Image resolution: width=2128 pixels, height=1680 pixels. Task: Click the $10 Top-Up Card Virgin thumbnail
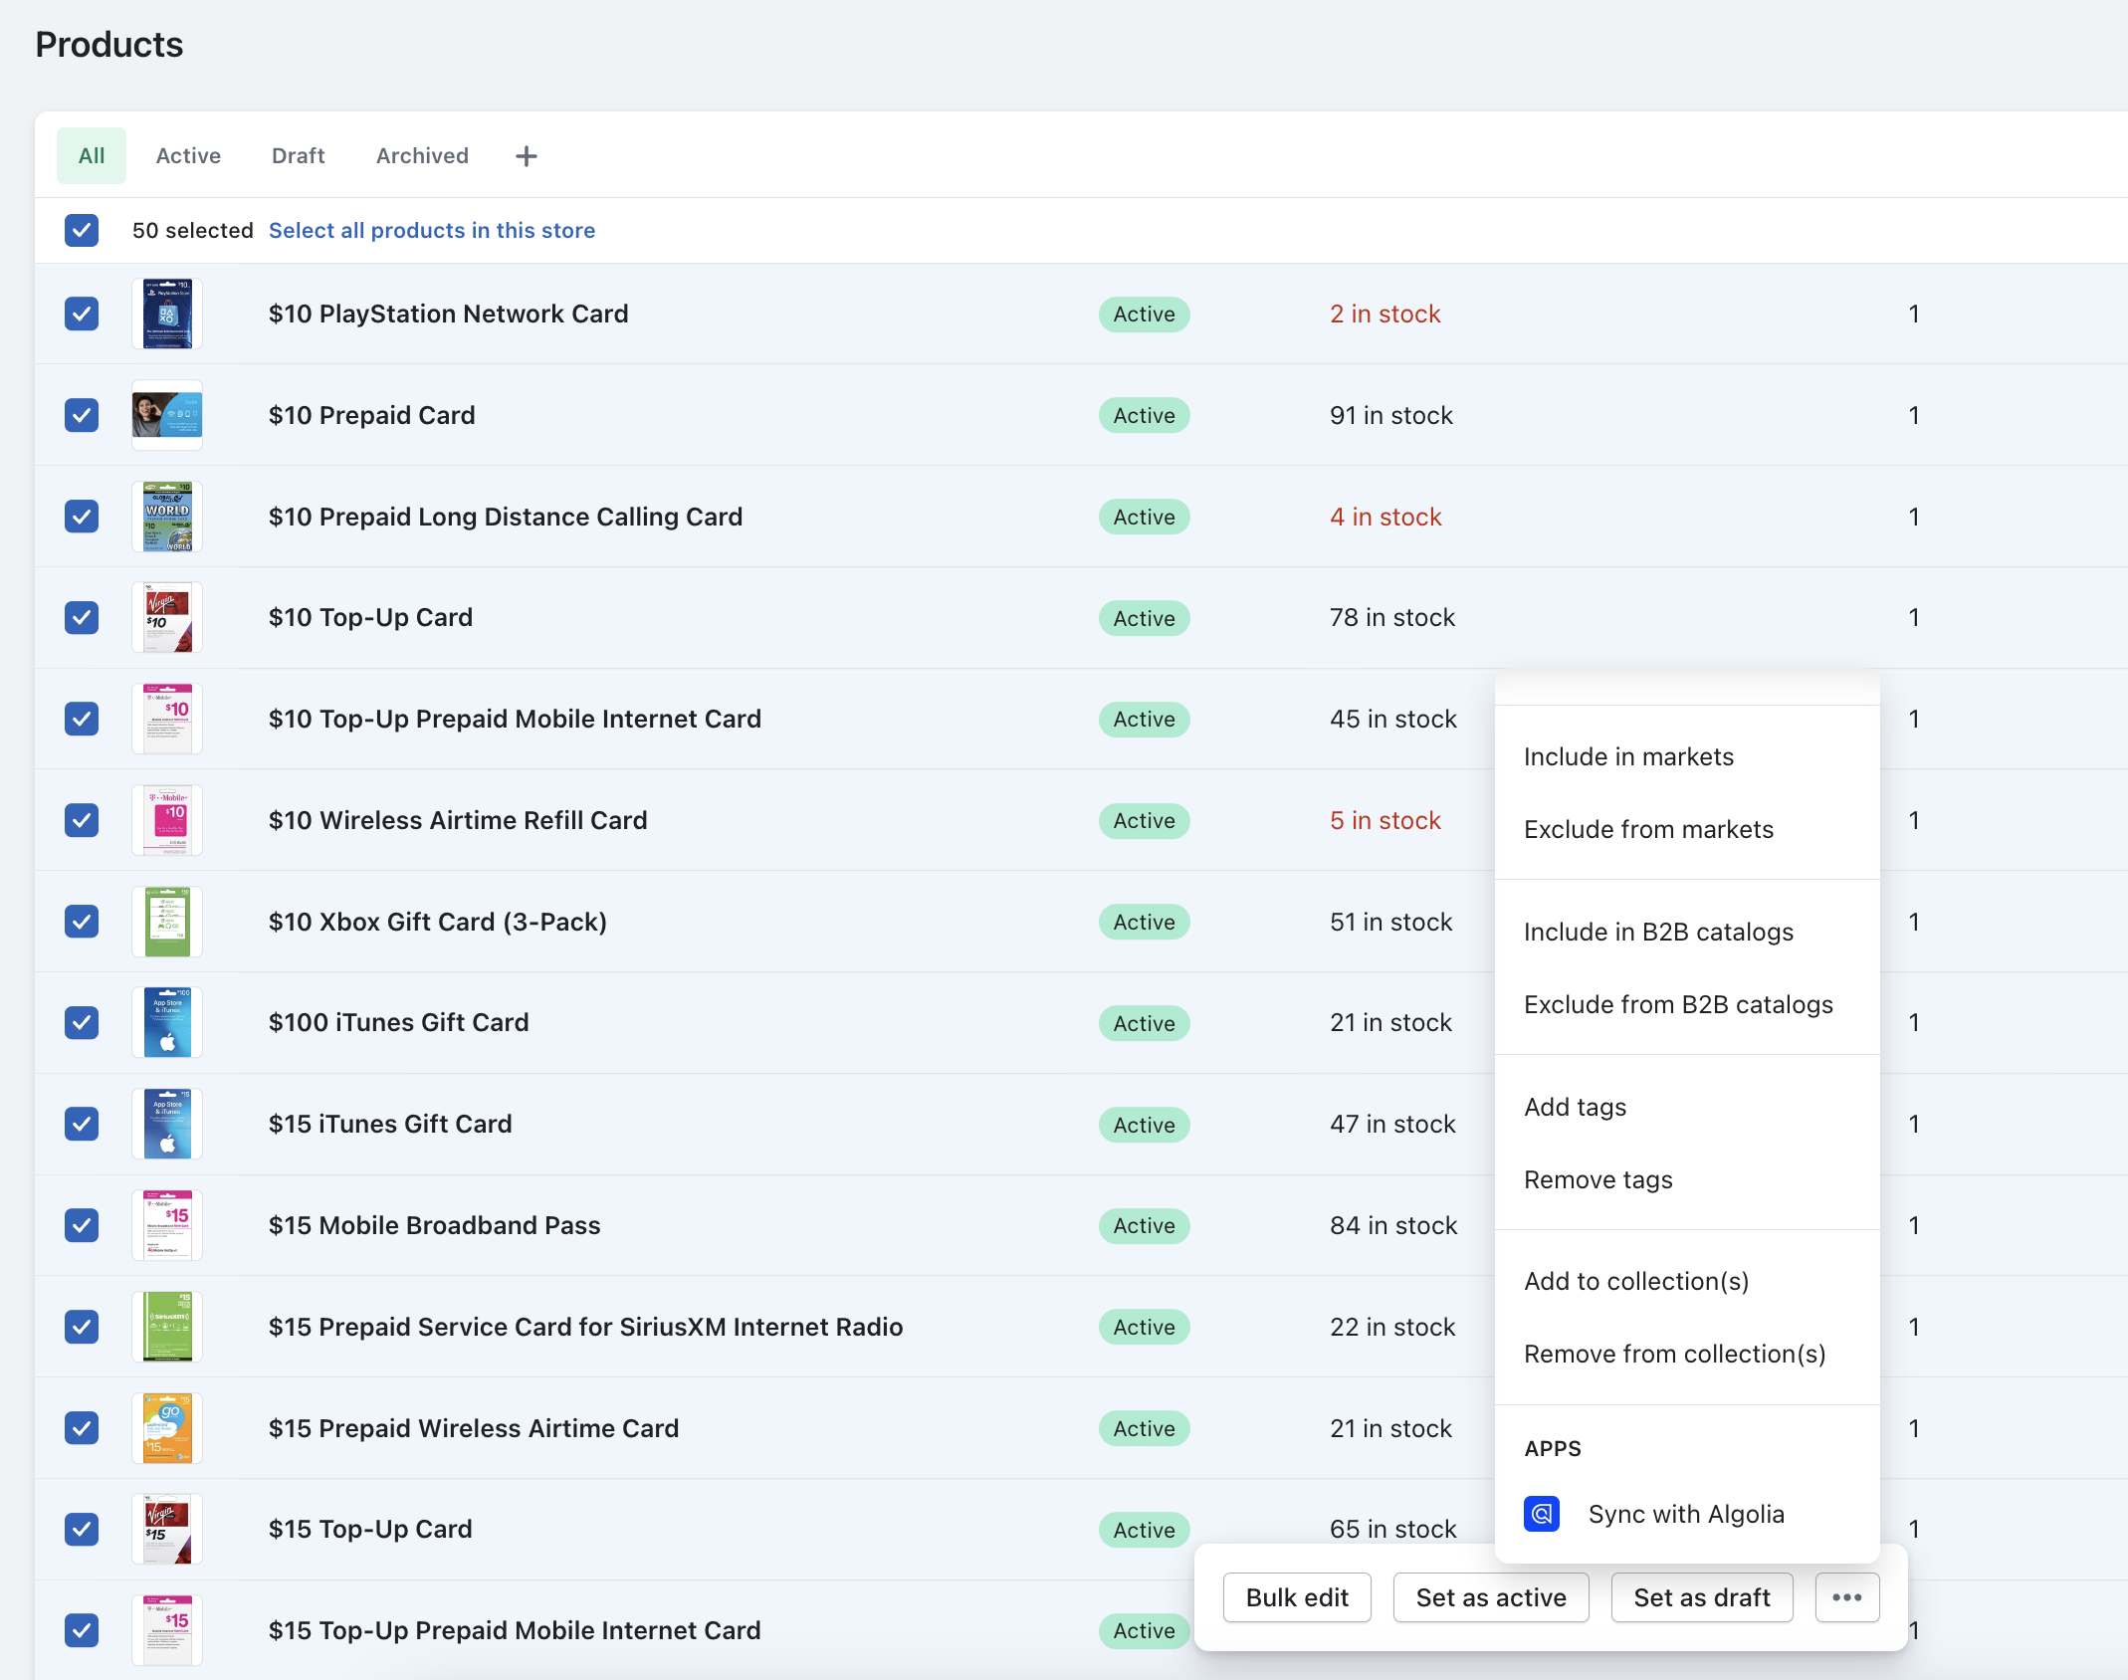[167, 617]
